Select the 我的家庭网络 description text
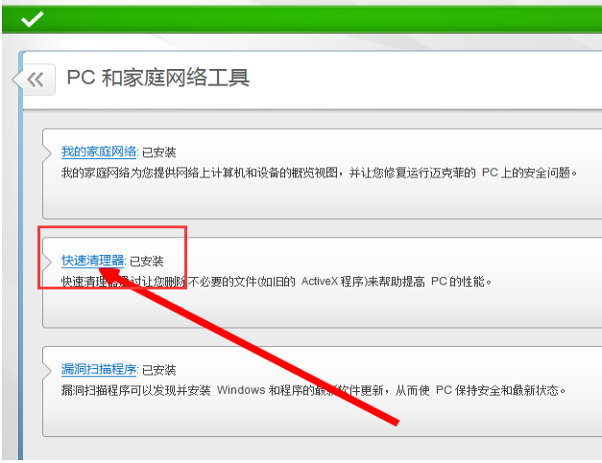The width and height of the screenshot is (602, 463). tap(317, 174)
